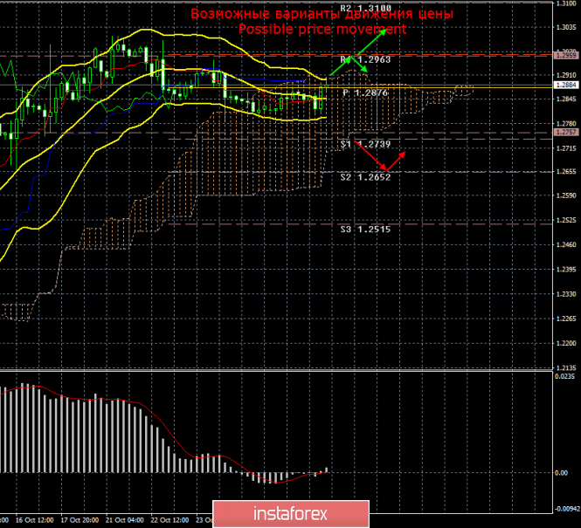Click the 1.2200 price axis value
The image size is (581, 528).
click(x=566, y=343)
